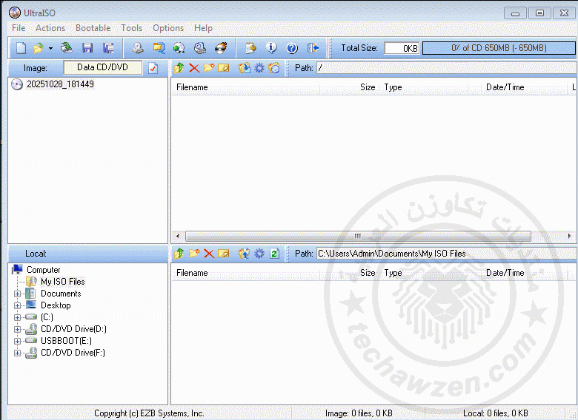Sort local pane by Filename column header
578x420 pixels.
coord(245,273)
